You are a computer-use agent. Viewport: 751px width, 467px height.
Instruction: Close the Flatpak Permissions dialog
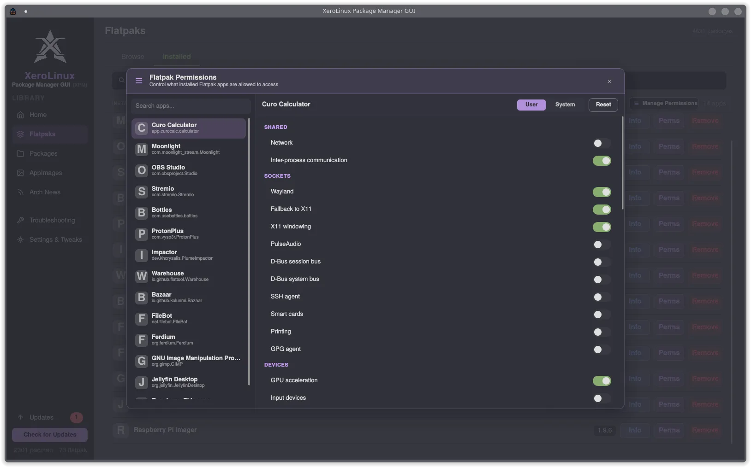tap(609, 82)
